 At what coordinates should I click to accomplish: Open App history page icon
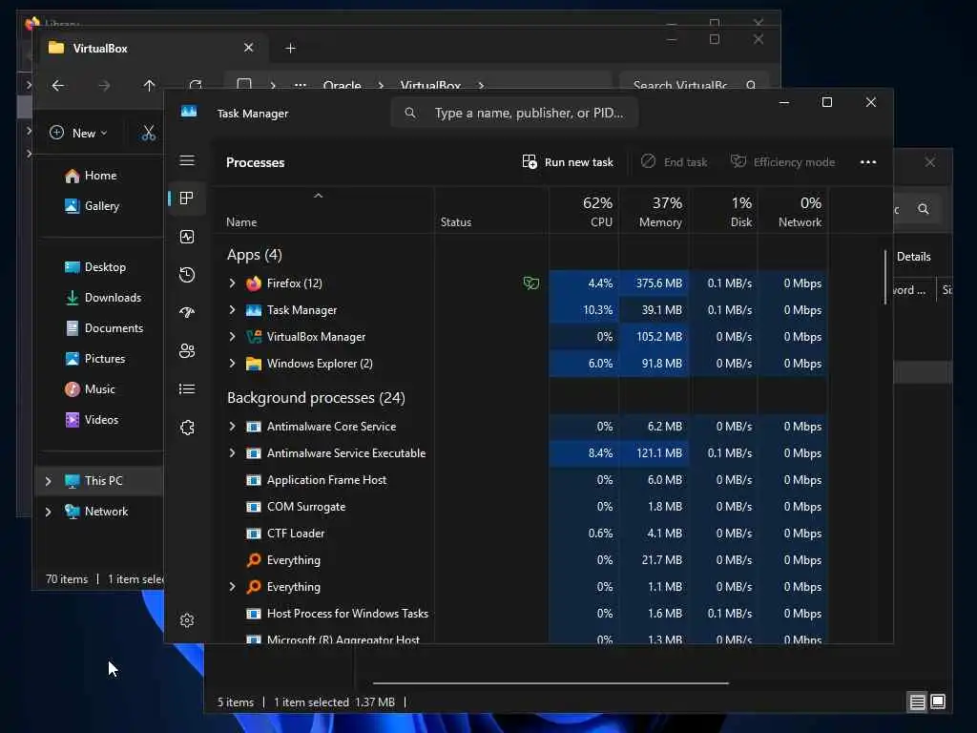click(187, 275)
